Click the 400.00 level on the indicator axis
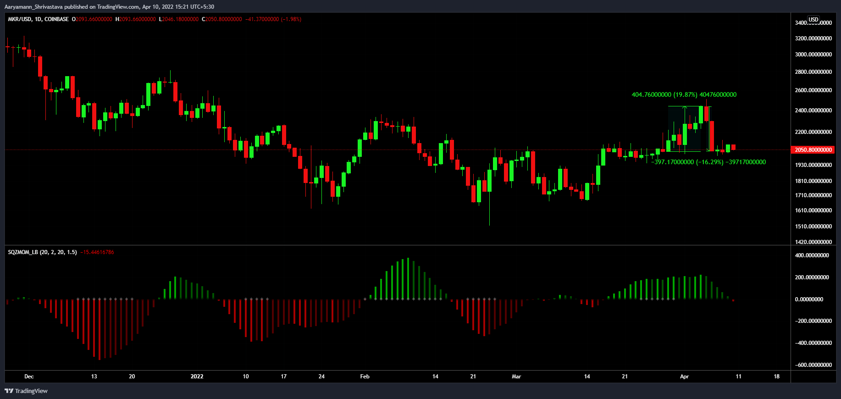This screenshot has height=399, width=841. (812, 255)
